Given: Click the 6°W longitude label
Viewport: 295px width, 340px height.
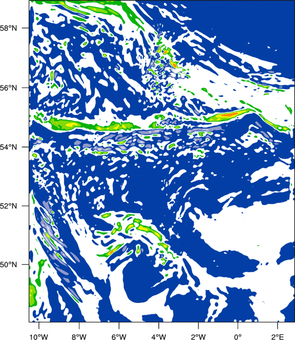Looking at the screenshot, I should pyautogui.click(x=119, y=337).
